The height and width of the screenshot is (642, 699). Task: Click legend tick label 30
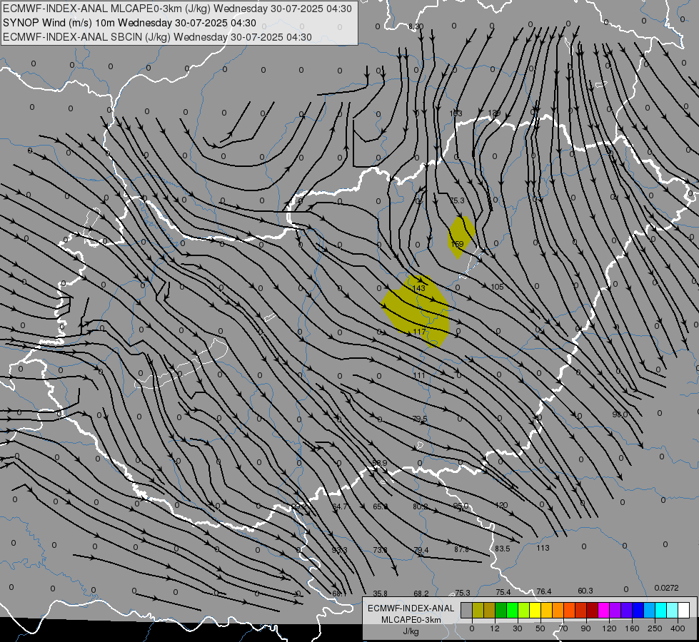(517, 628)
